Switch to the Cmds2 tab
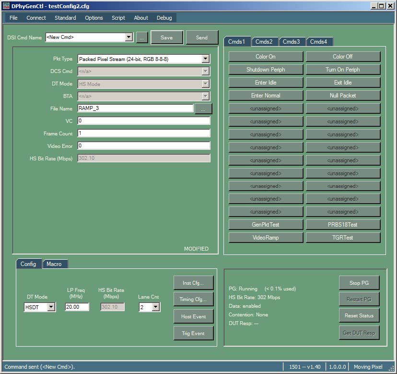Viewport: 397px width, 374px height. tap(264, 42)
